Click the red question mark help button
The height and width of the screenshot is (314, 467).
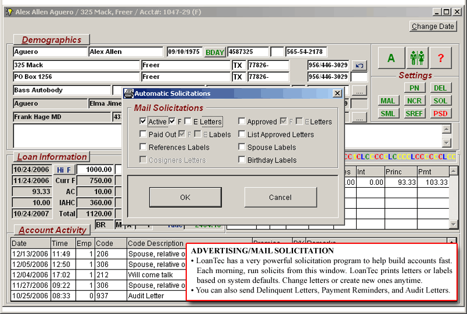tap(441, 58)
